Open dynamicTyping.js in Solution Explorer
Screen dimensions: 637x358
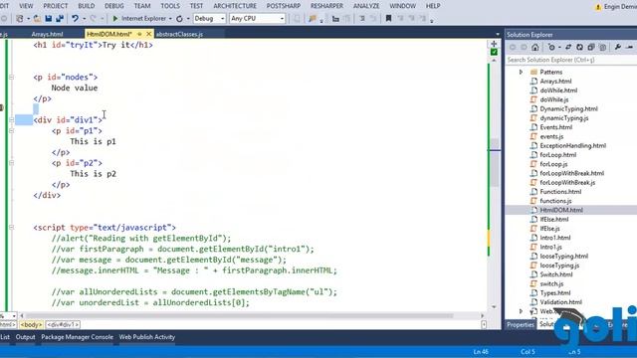564,117
